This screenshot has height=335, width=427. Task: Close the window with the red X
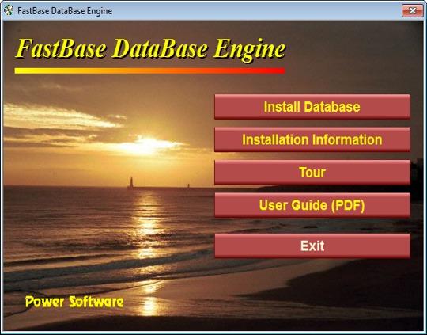coord(412,11)
